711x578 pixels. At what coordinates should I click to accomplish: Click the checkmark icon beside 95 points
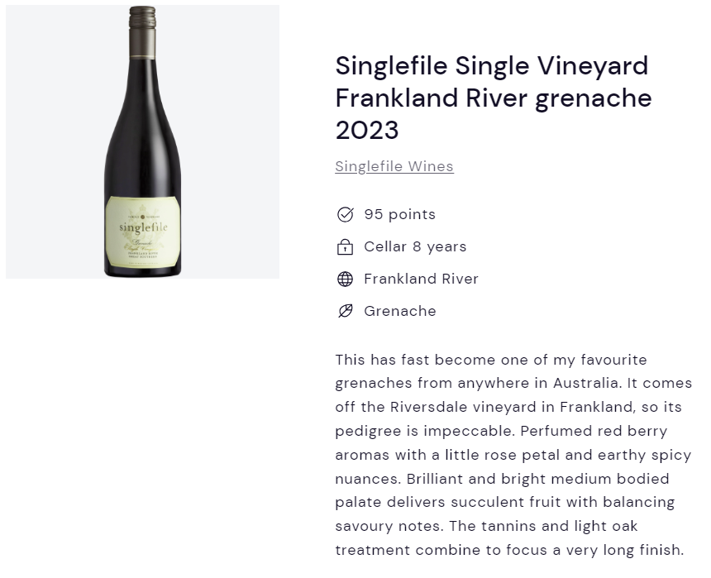tap(345, 214)
